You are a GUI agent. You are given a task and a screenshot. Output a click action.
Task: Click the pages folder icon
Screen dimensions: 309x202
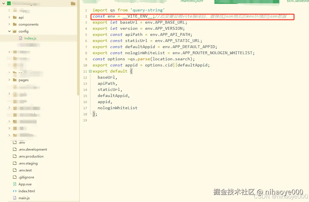tap(15, 80)
